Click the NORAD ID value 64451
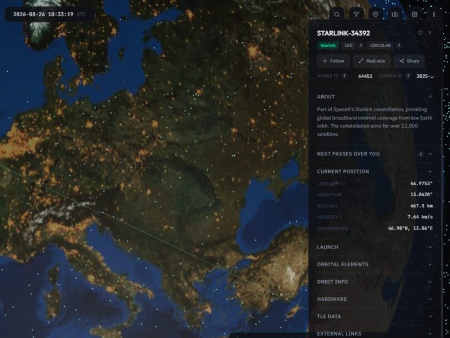Screen dimensions: 450x338 coord(365,76)
